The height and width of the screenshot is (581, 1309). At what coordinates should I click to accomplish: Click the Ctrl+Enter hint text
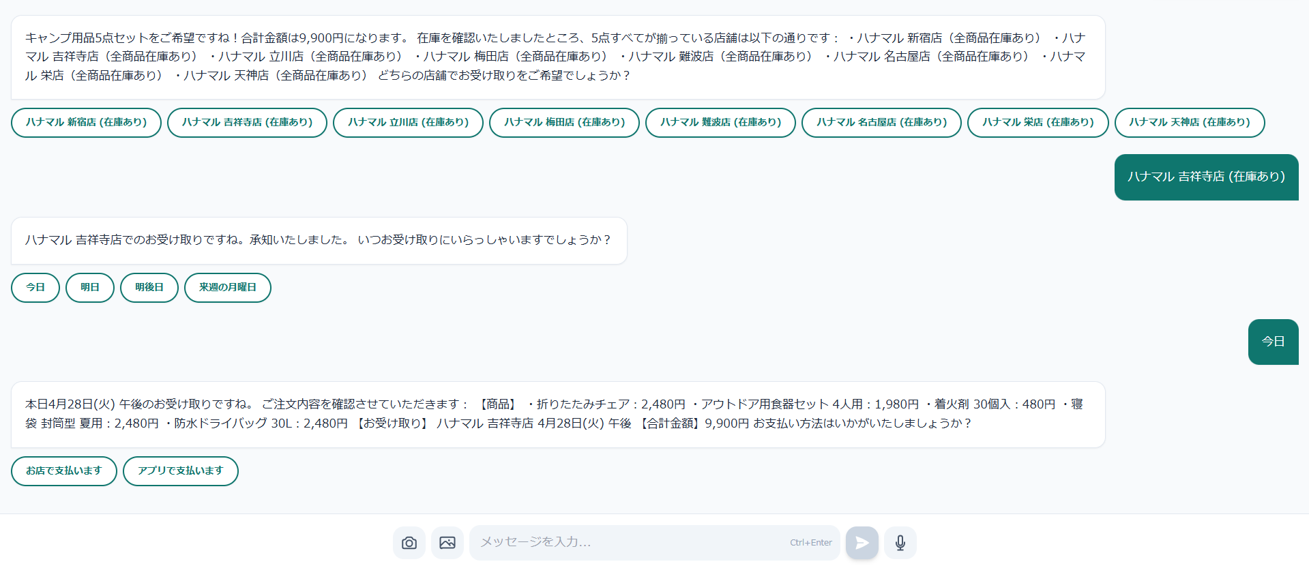point(811,543)
